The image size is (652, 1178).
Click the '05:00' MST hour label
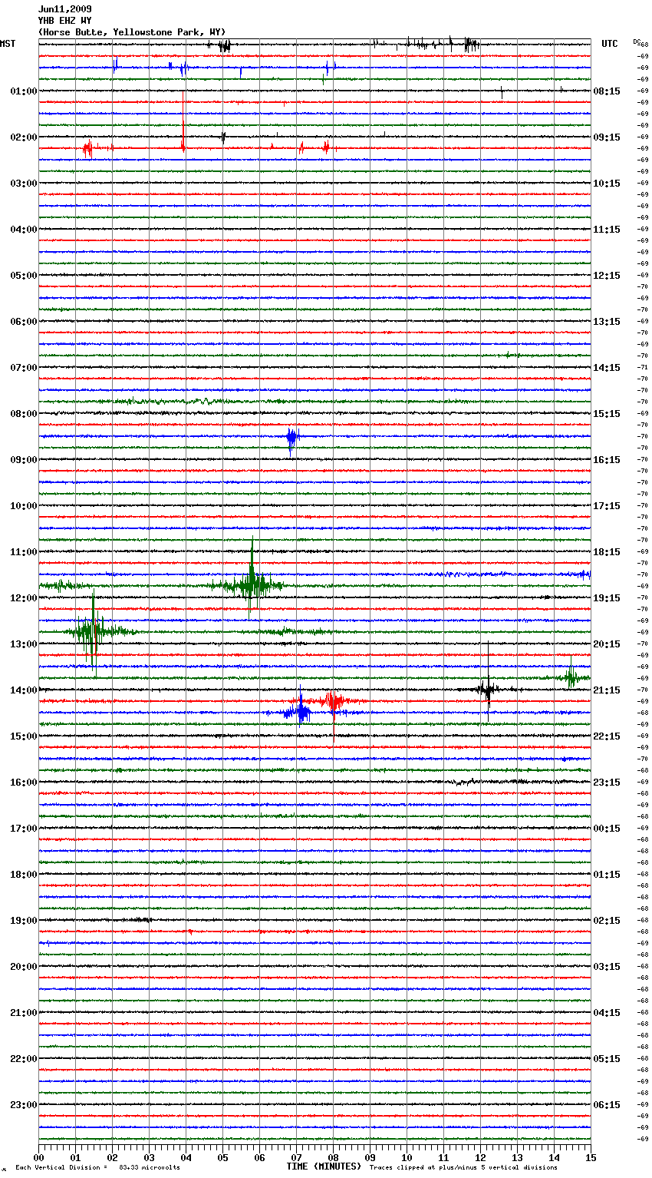point(24,276)
